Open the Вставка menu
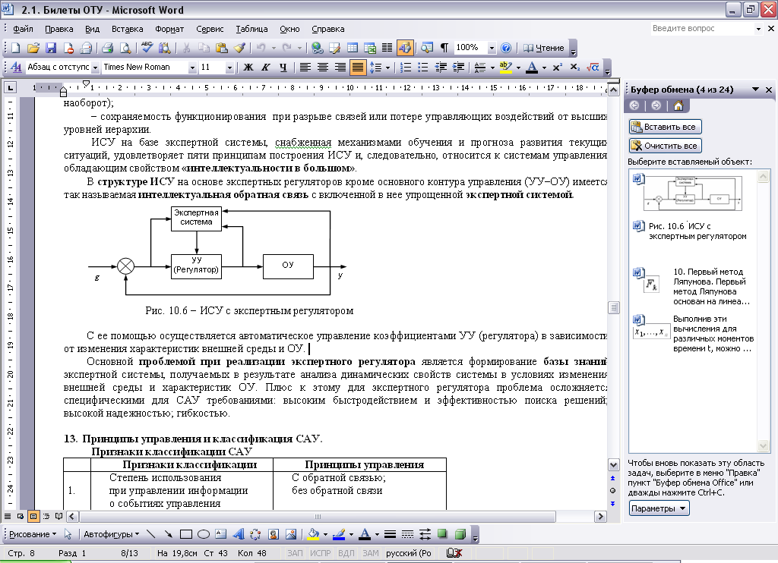This screenshot has height=563, width=778. [x=127, y=29]
